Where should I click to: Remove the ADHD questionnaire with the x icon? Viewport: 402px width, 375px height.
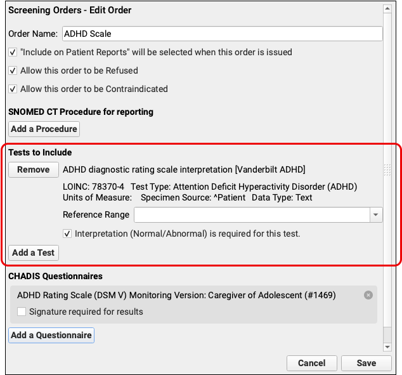pyautogui.click(x=368, y=295)
